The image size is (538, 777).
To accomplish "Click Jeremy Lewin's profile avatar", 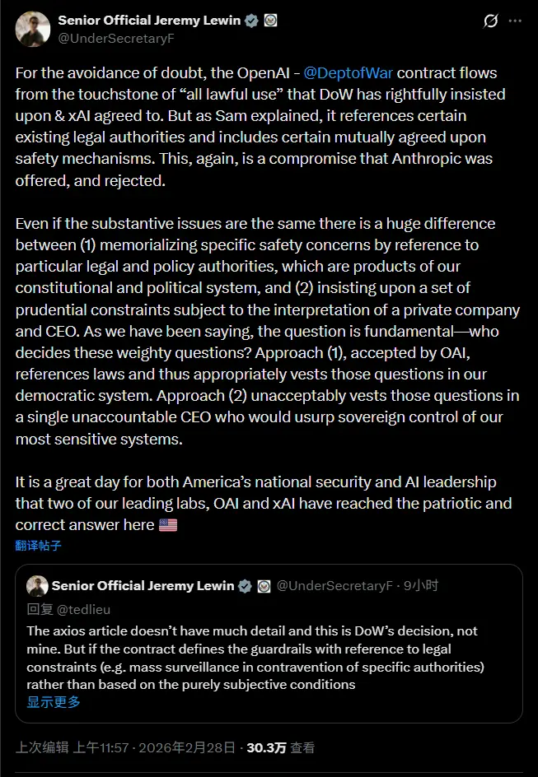I will pyautogui.click(x=31, y=26).
